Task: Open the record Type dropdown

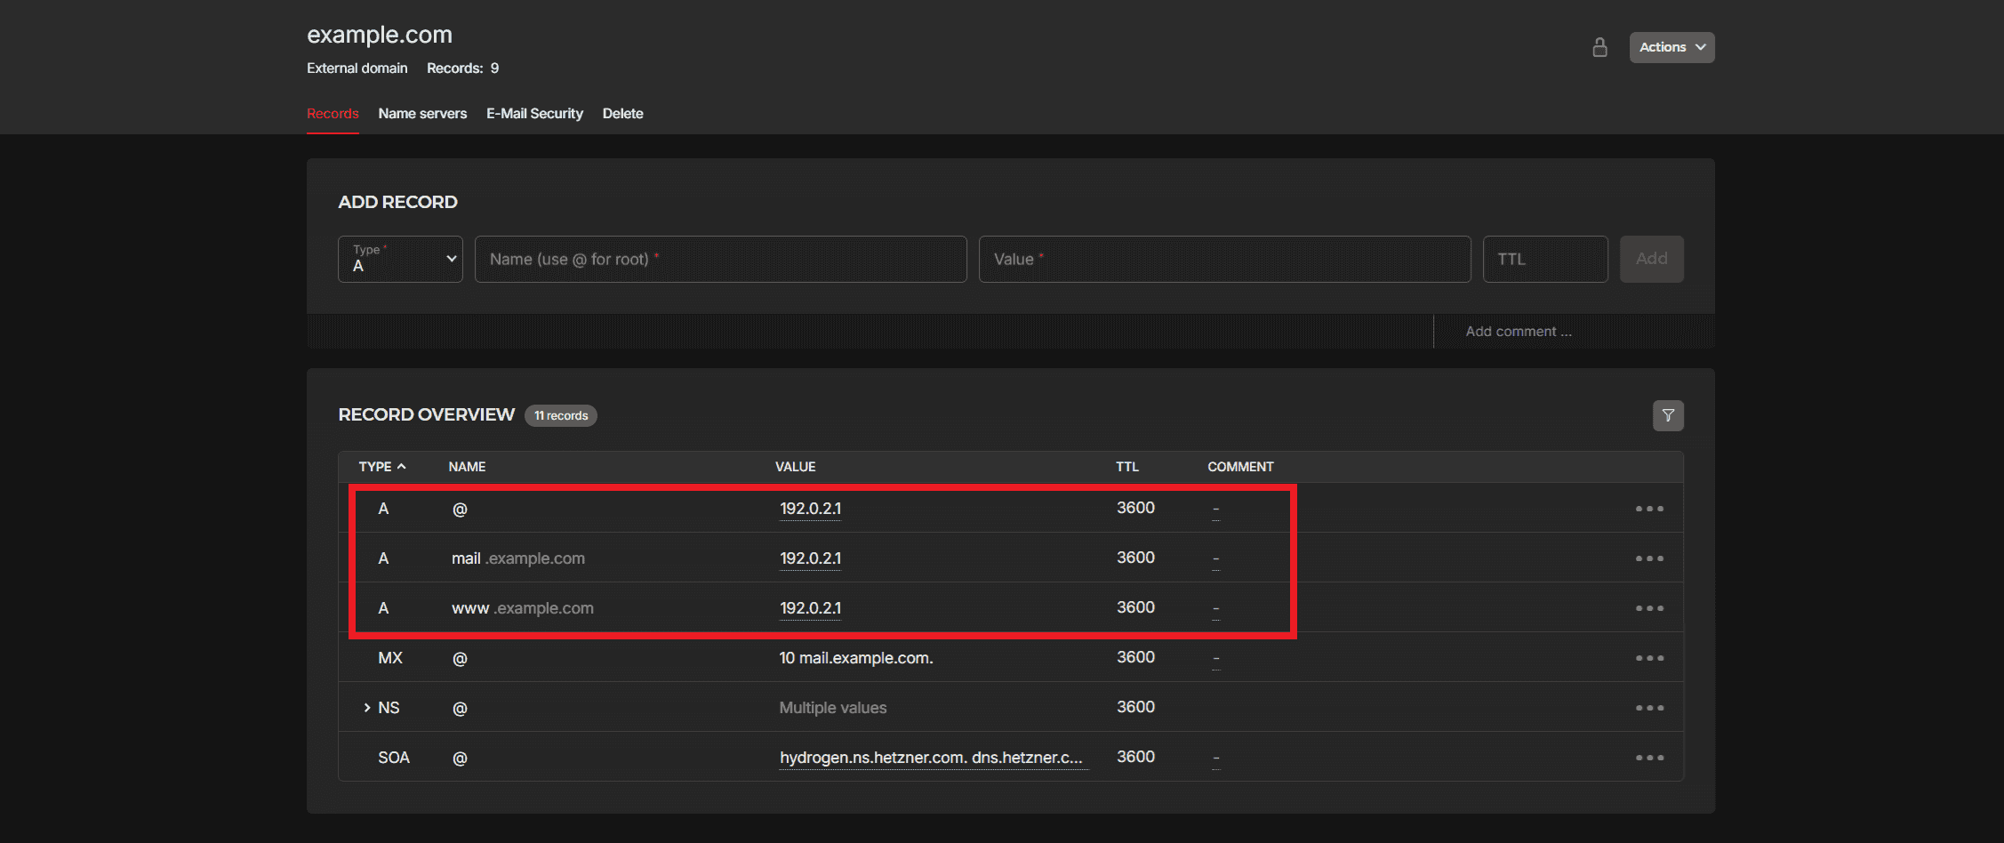Action: pos(400,259)
